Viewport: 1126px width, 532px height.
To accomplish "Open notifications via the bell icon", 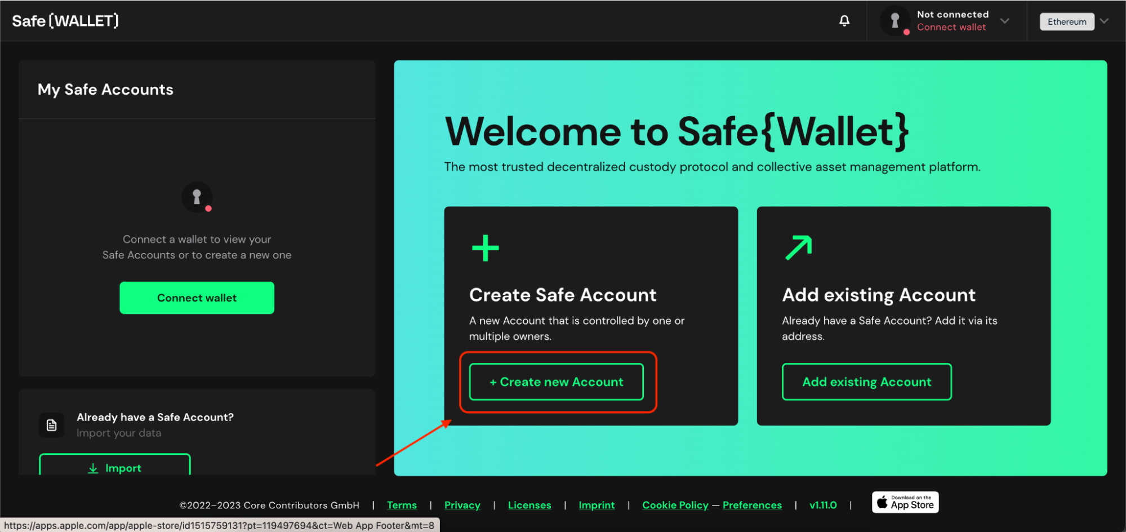I will coord(844,20).
